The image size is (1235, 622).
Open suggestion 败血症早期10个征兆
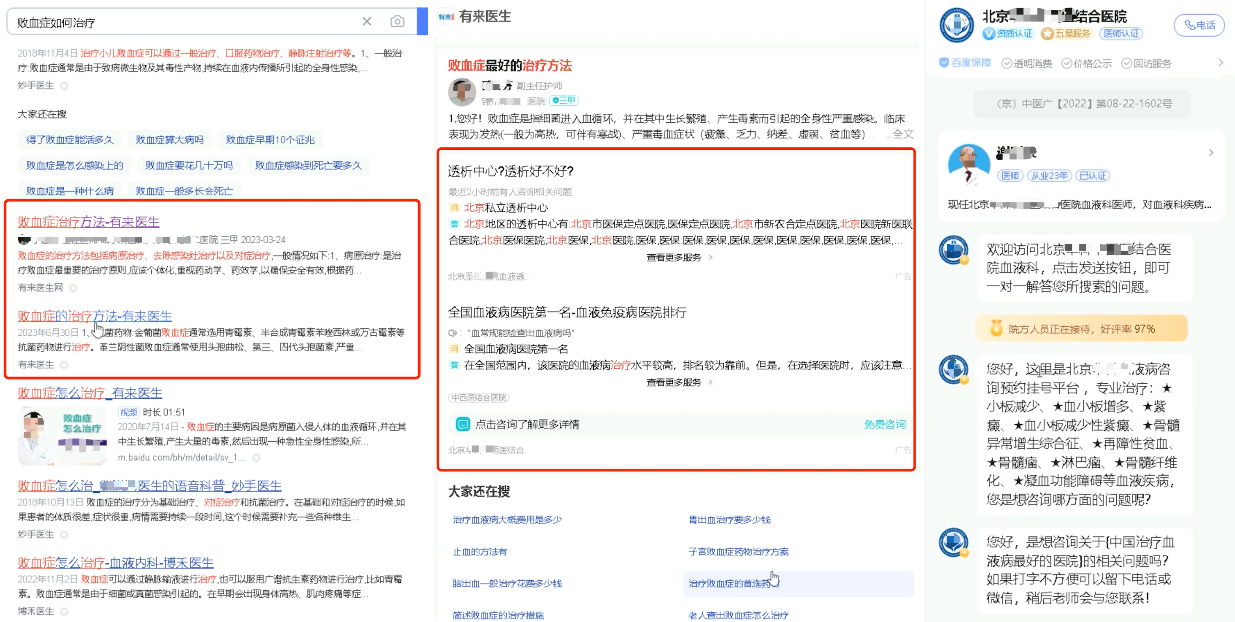[270, 140]
